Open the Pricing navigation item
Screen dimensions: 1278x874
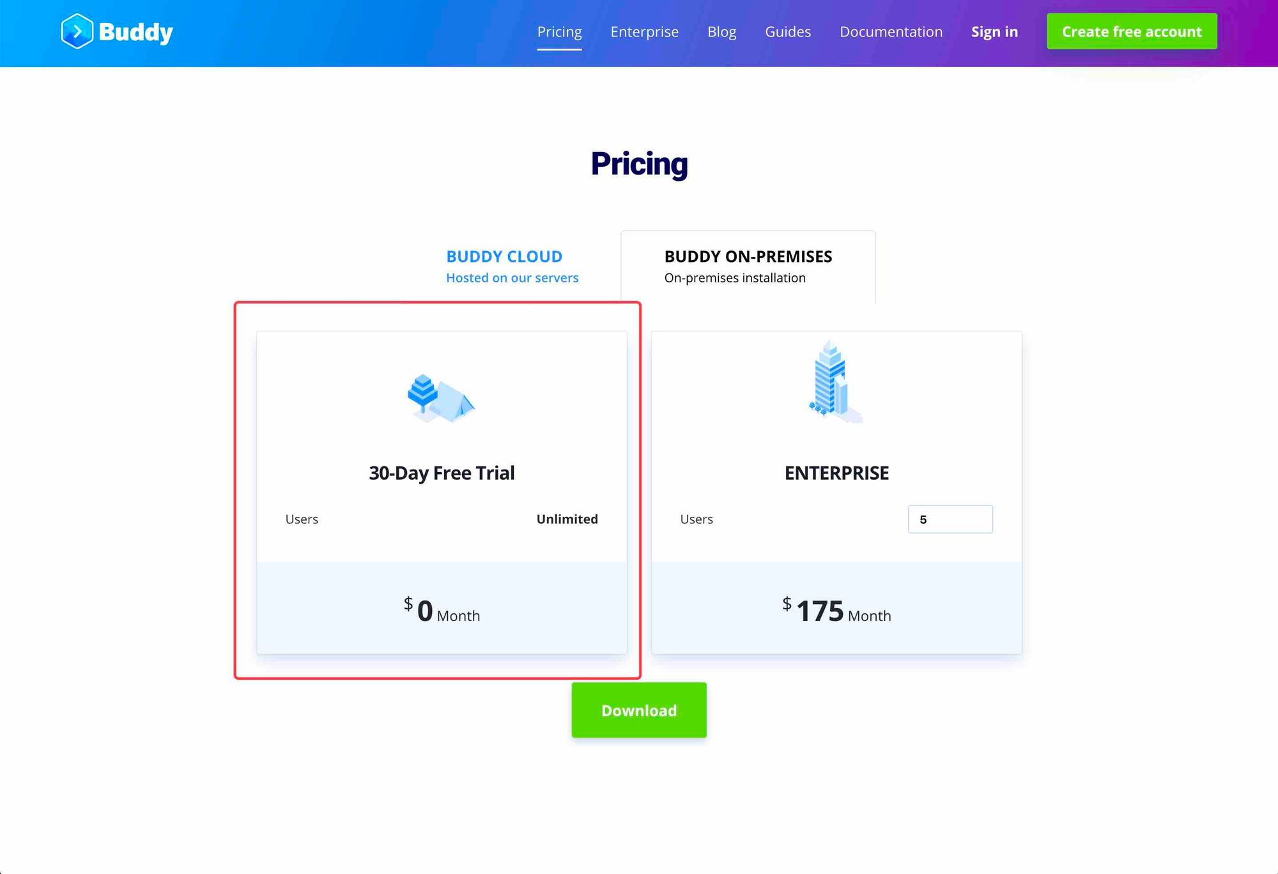point(559,32)
